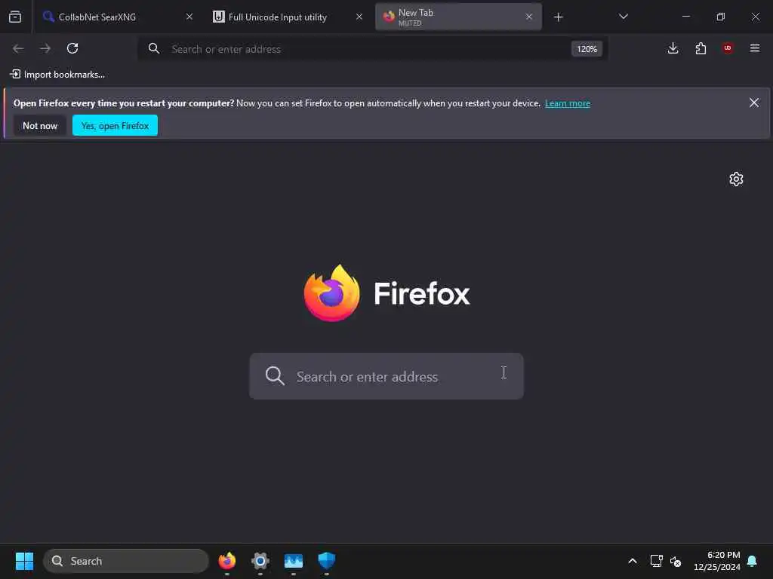Click Import bookmarks in bookmarks toolbar
This screenshot has width=773, height=579.
click(57, 75)
